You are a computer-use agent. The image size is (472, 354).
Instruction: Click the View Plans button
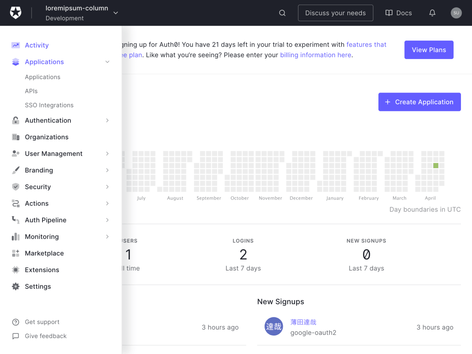pyautogui.click(x=429, y=50)
